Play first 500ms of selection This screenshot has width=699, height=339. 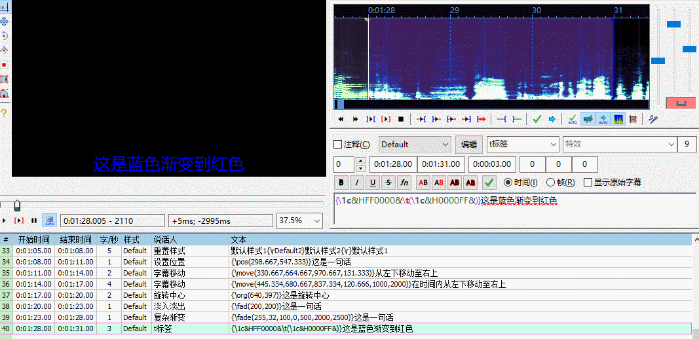click(x=451, y=119)
